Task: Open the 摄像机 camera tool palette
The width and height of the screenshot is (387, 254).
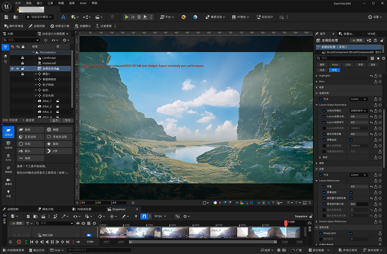Action: tap(8, 182)
